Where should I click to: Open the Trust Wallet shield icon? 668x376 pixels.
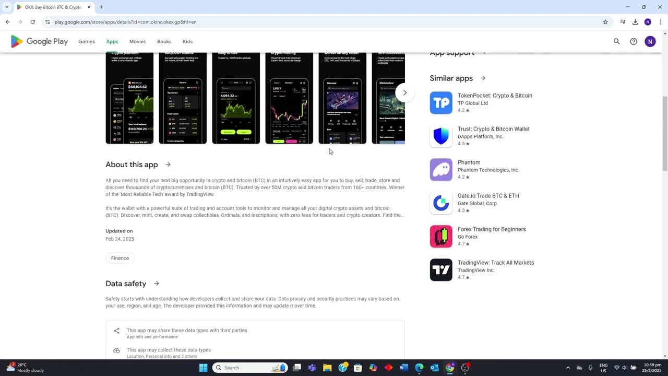pos(441,136)
